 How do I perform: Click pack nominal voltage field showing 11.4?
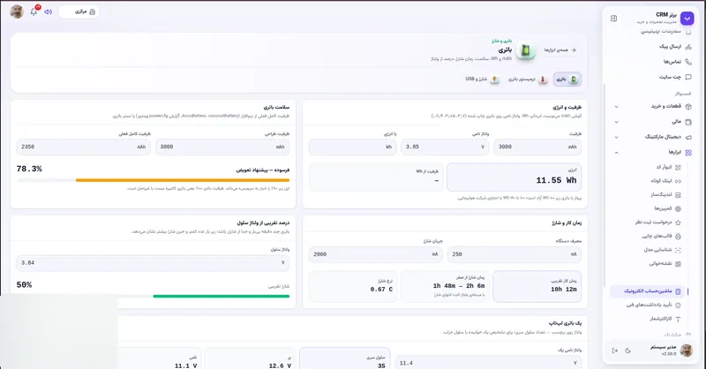[x=488, y=363]
